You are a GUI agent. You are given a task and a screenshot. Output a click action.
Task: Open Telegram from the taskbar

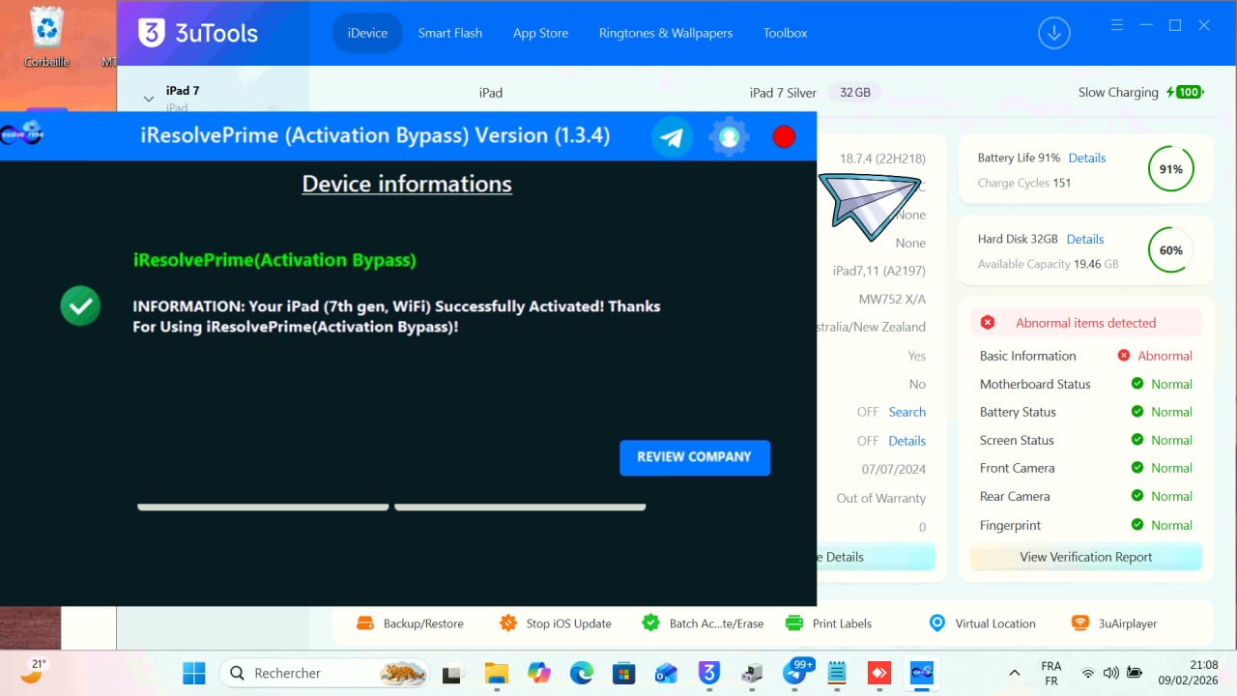(796, 673)
